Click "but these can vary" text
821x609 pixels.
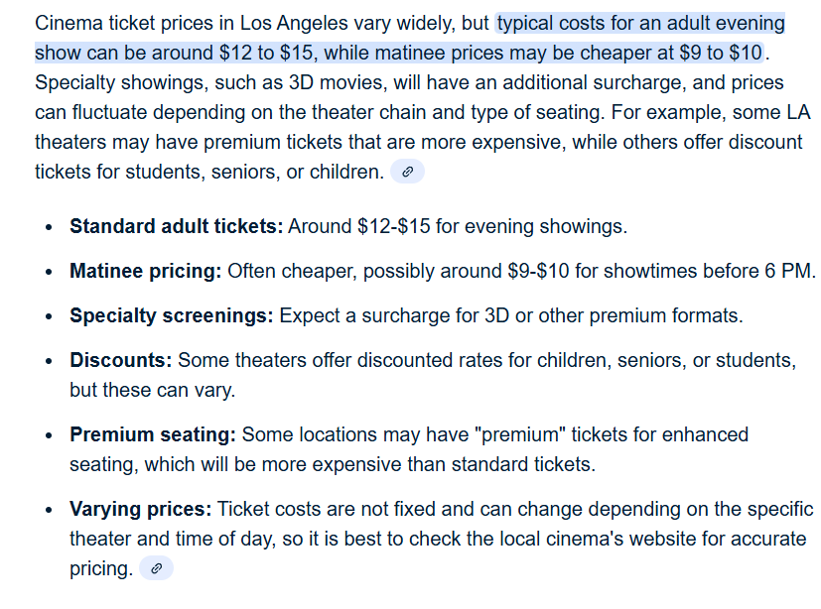(152, 390)
